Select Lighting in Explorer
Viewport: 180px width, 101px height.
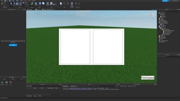coord(162,19)
